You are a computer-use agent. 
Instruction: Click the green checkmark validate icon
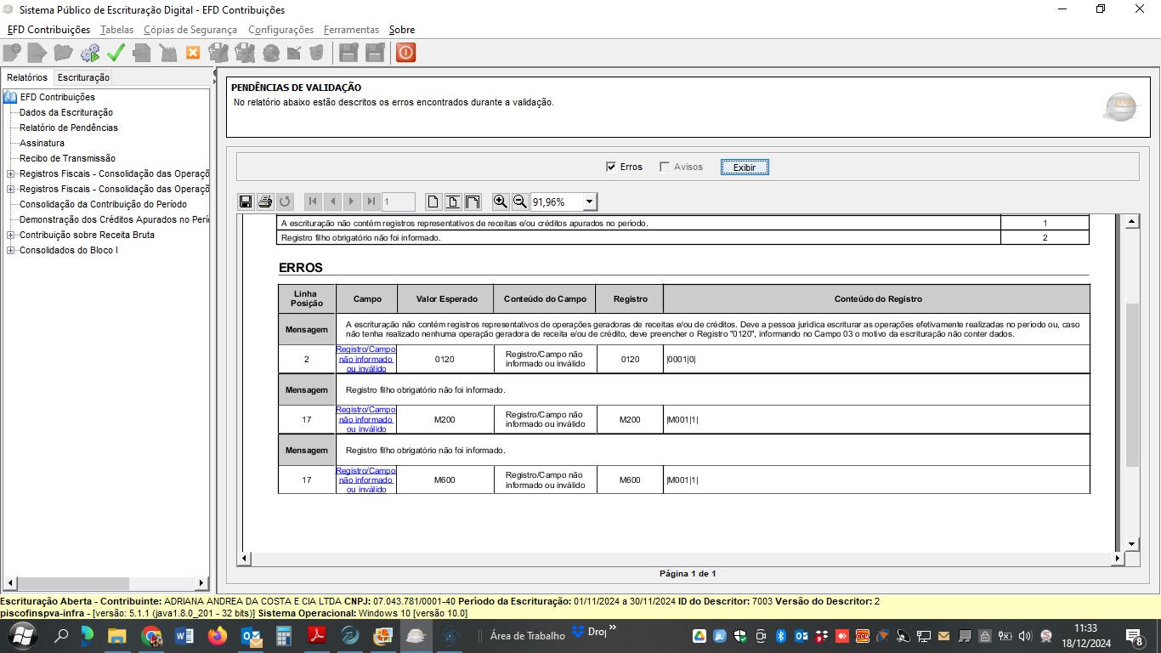click(116, 53)
